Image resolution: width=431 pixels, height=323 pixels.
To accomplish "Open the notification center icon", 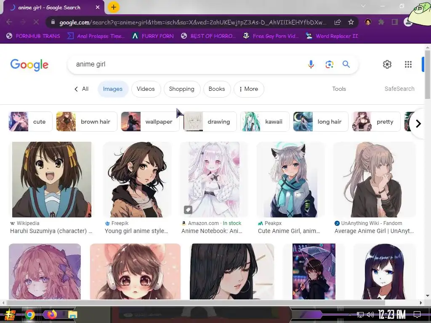I will pyautogui.click(x=417, y=315).
